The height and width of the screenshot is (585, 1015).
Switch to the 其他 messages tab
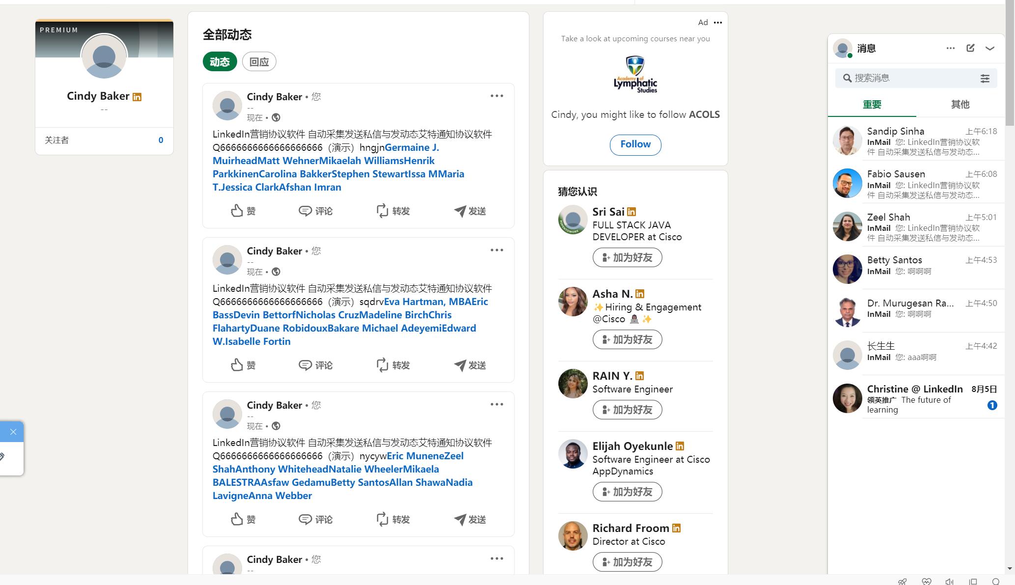point(960,104)
